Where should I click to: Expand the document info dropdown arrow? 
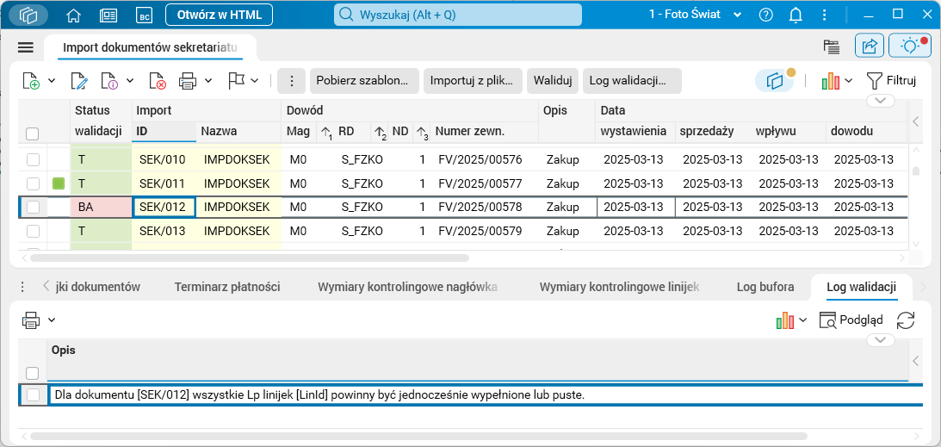130,81
